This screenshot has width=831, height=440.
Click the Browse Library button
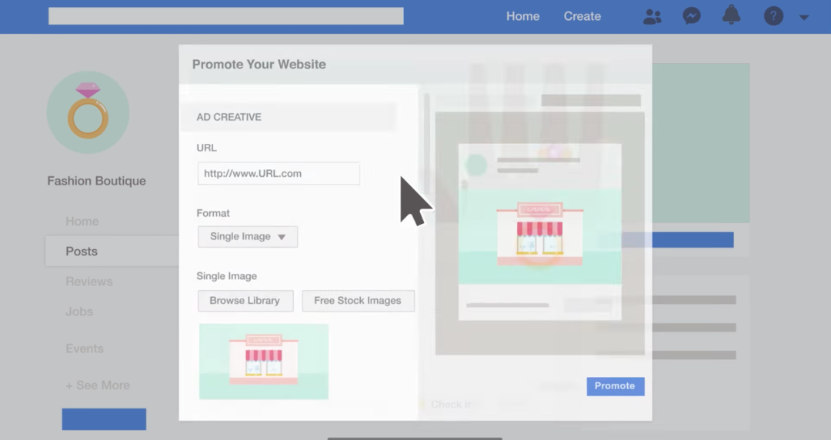(x=245, y=301)
